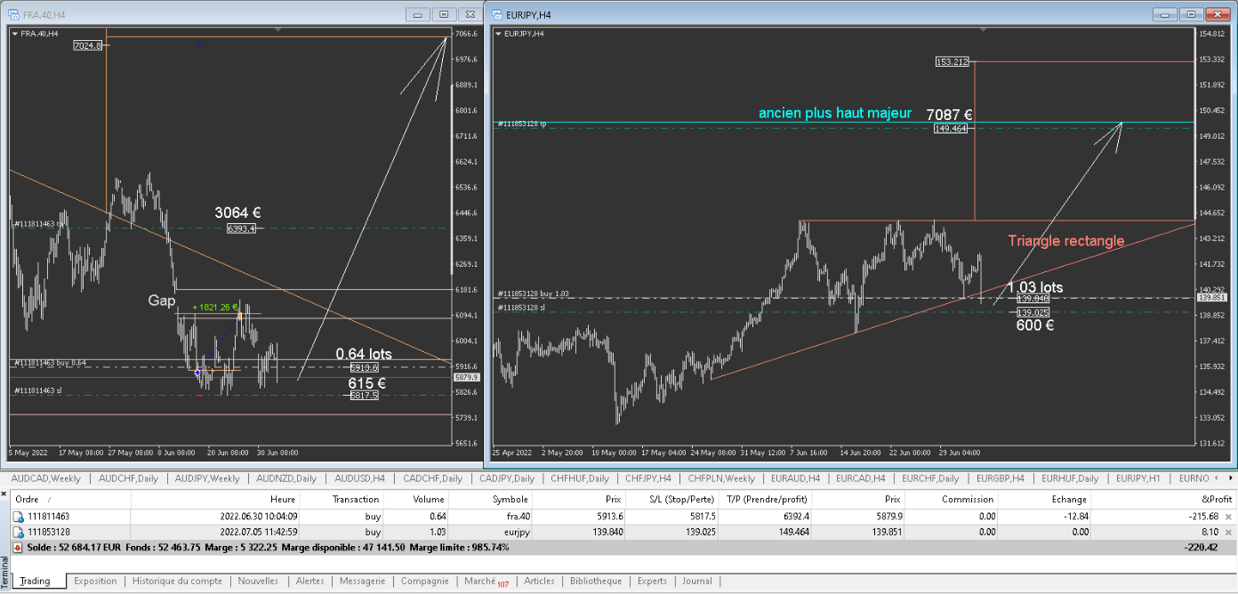Open the Historique du compte tab
1238x594 pixels.
point(177,581)
